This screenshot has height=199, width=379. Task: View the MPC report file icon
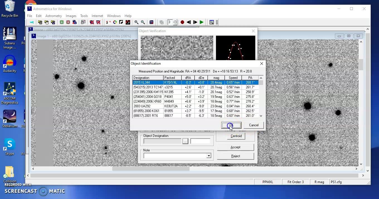(x=83, y=22)
